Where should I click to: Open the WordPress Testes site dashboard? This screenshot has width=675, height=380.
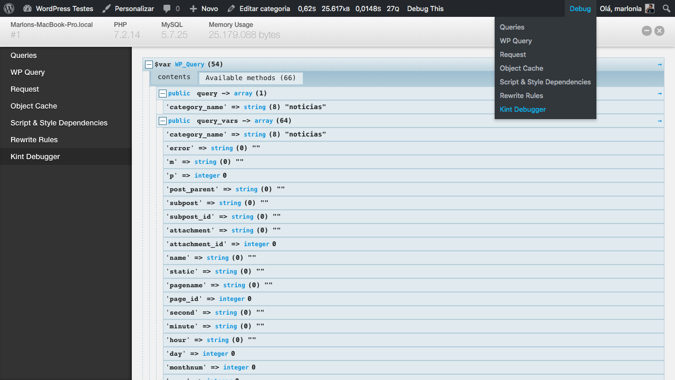click(58, 8)
